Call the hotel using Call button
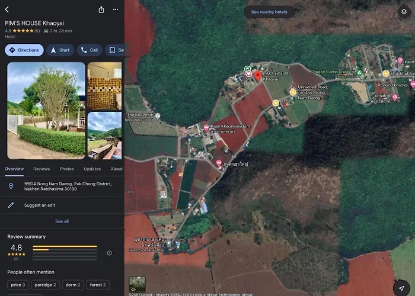This screenshot has height=296, width=415. pos(90,50)
